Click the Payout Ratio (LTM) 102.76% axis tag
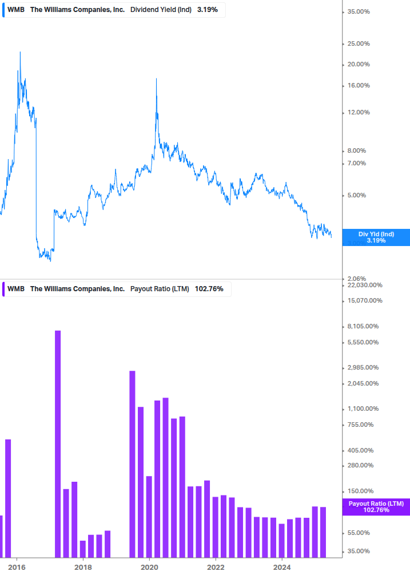 [376, 507]
